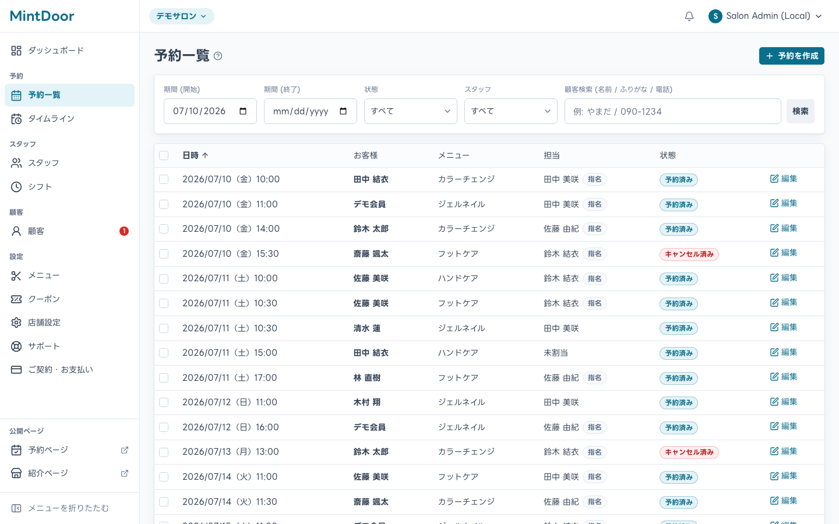Edit the 田中 結衣 10:00 カラーチェンジ reservation
This screenshot has height=524, width=839.
(784, 179)
